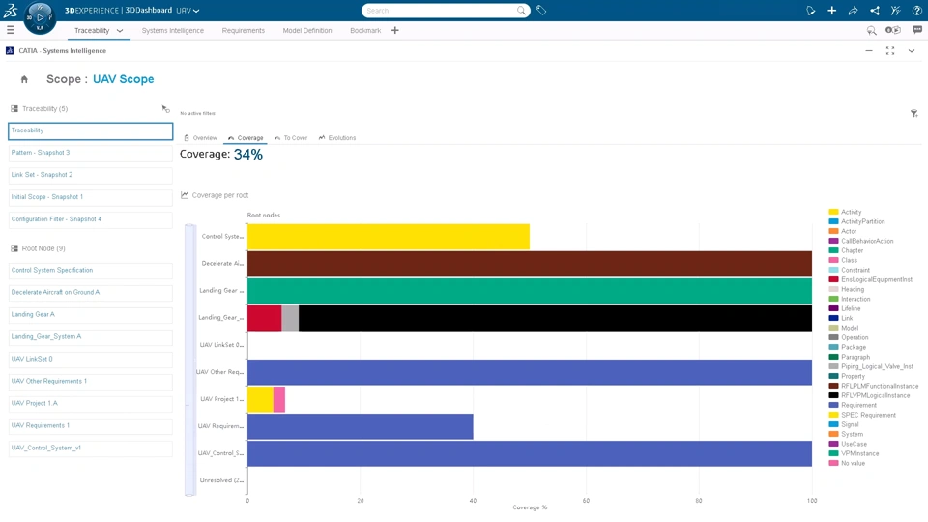928x522 pixels.
Task: Click the UAV Scope link
Action: [x=123, y=79]
